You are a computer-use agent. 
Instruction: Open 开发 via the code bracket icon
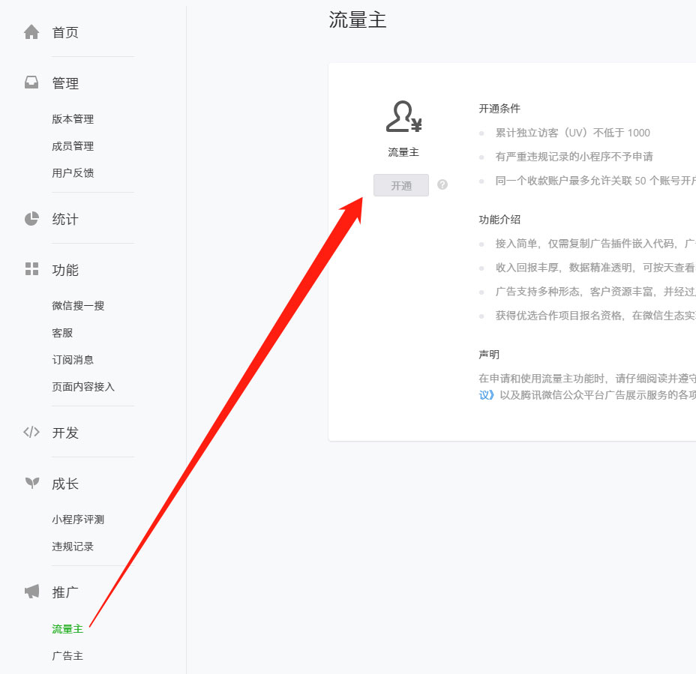[31, 432]
